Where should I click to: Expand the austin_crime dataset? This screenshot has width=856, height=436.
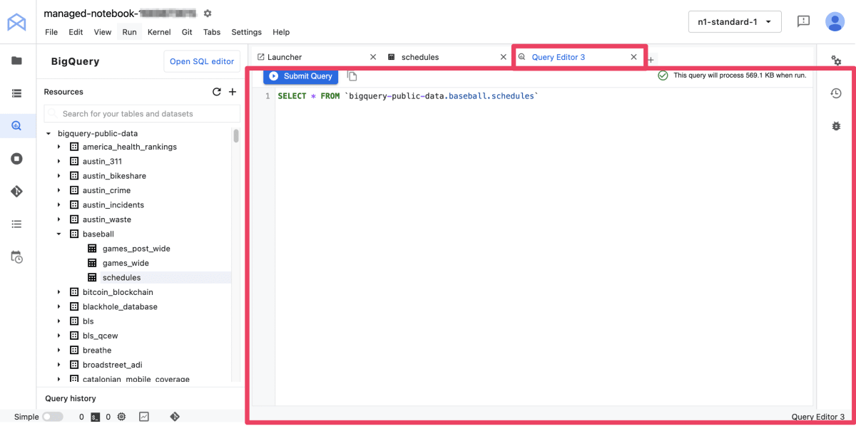point(59,190)
